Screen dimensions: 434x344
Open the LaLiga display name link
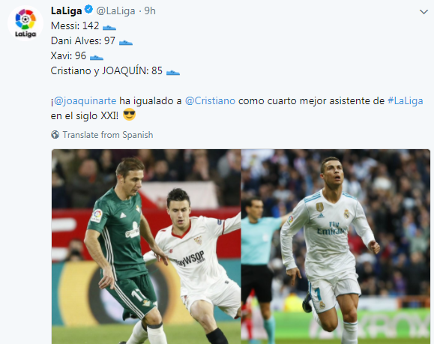point(67,10)
